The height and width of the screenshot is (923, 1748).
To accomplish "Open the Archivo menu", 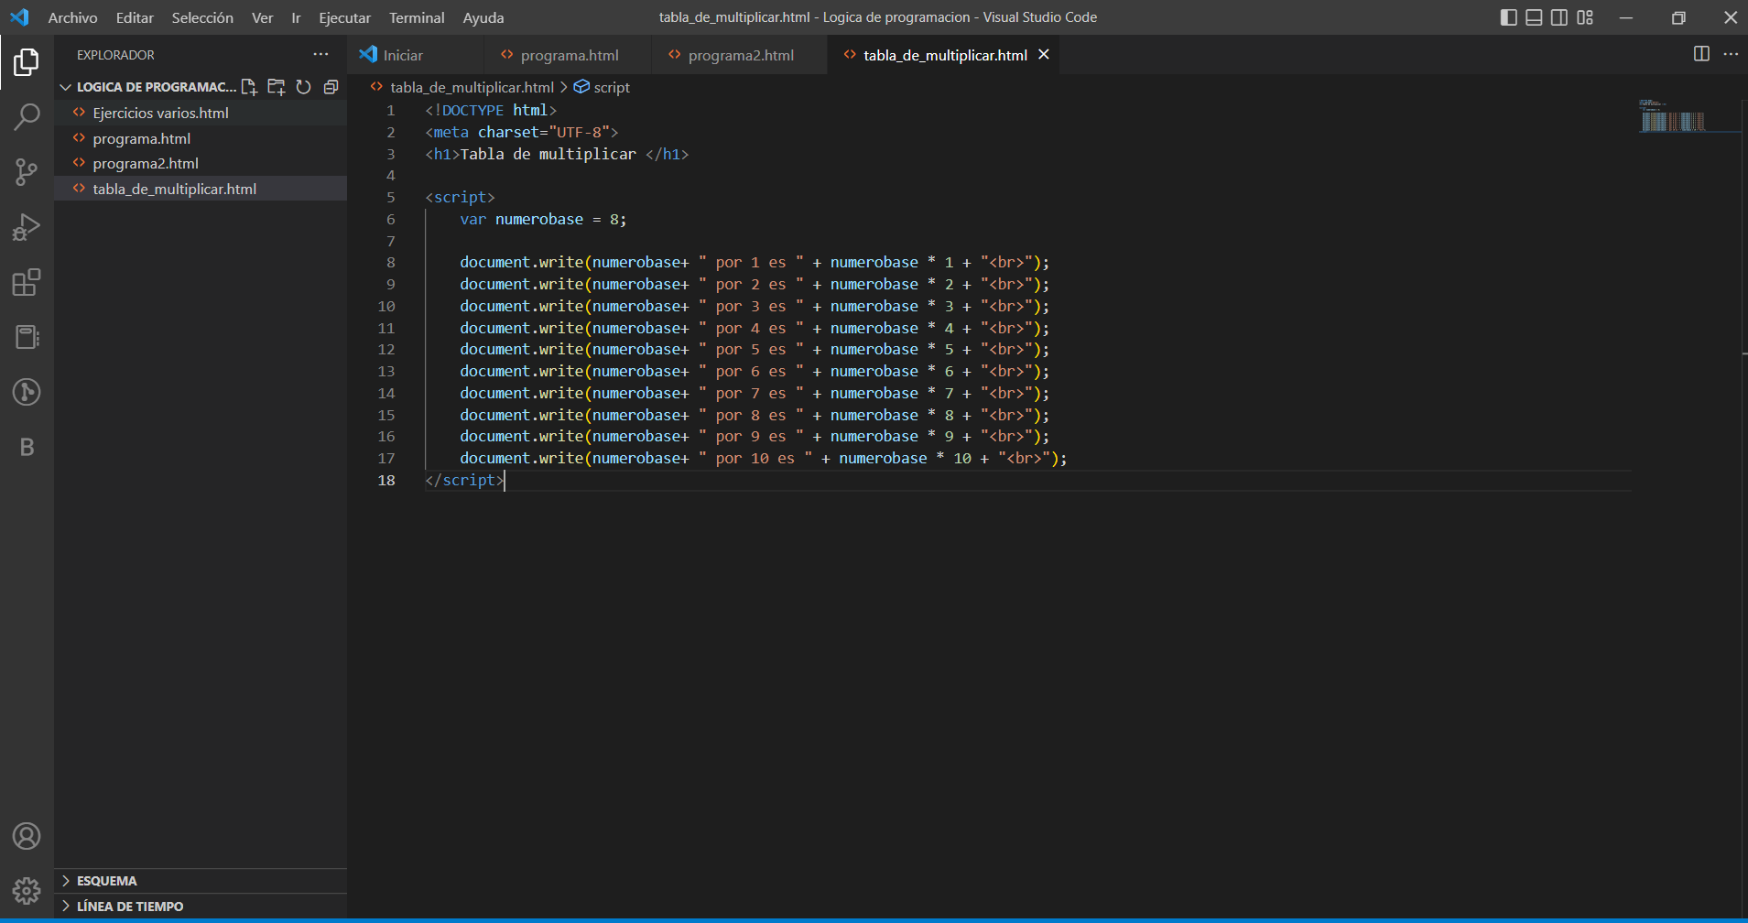I will pyautogui.click(x=72, y=17).
